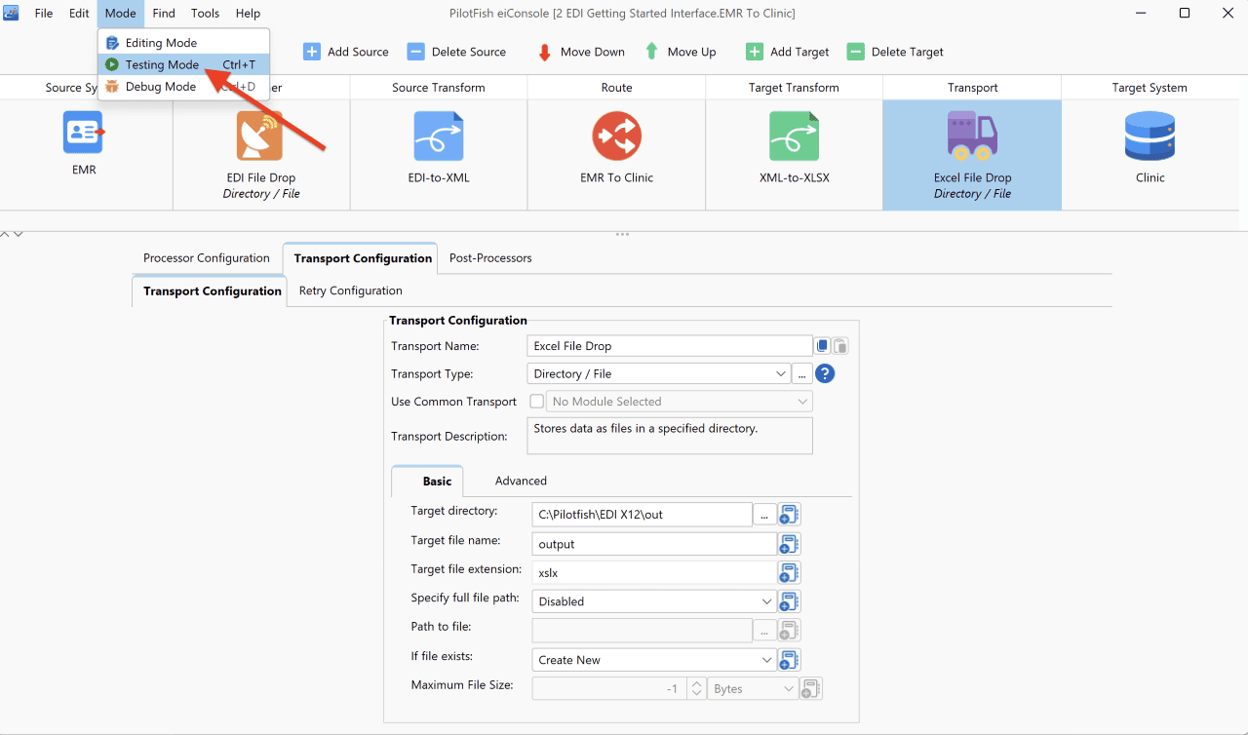Screen dimensions: 1248x735
Task: Open the Edit menu
Action: click(x=79, y=14)
